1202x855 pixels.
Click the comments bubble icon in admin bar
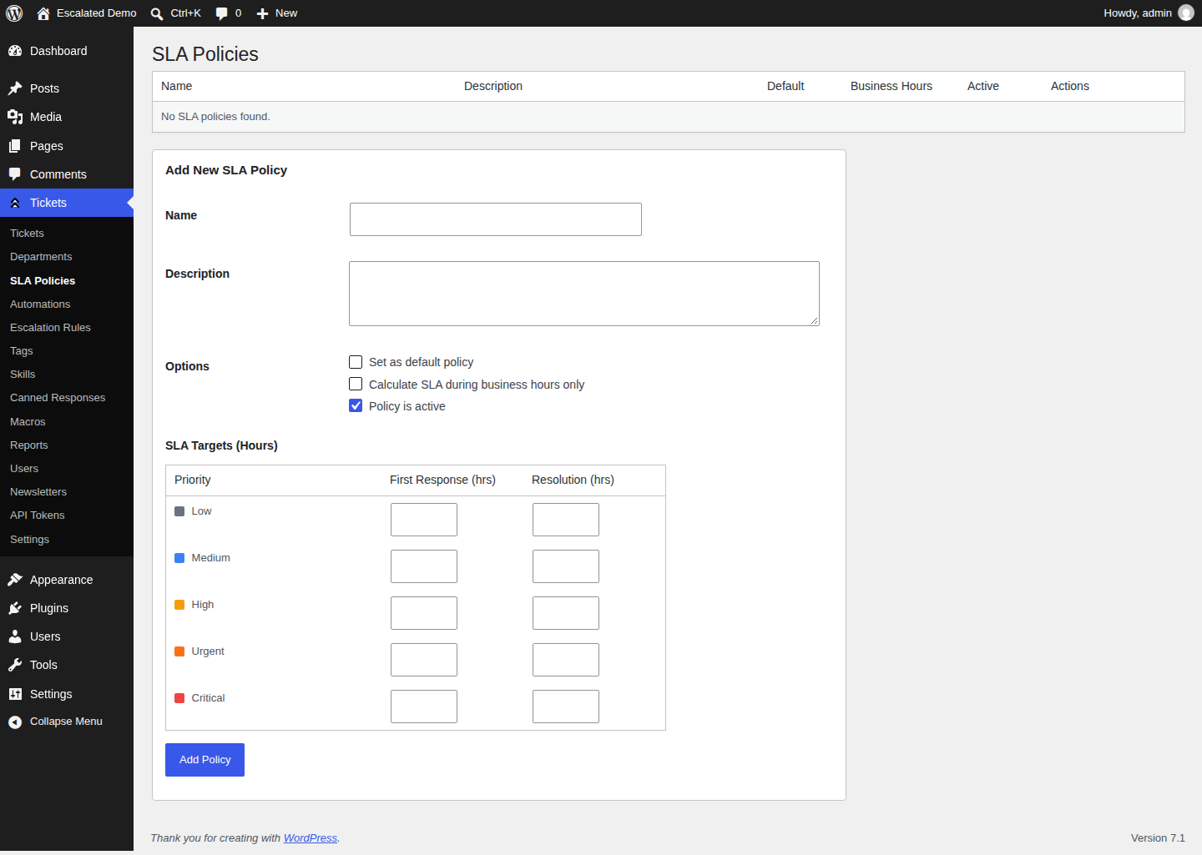pyautogui.click(x=221, y=13)
